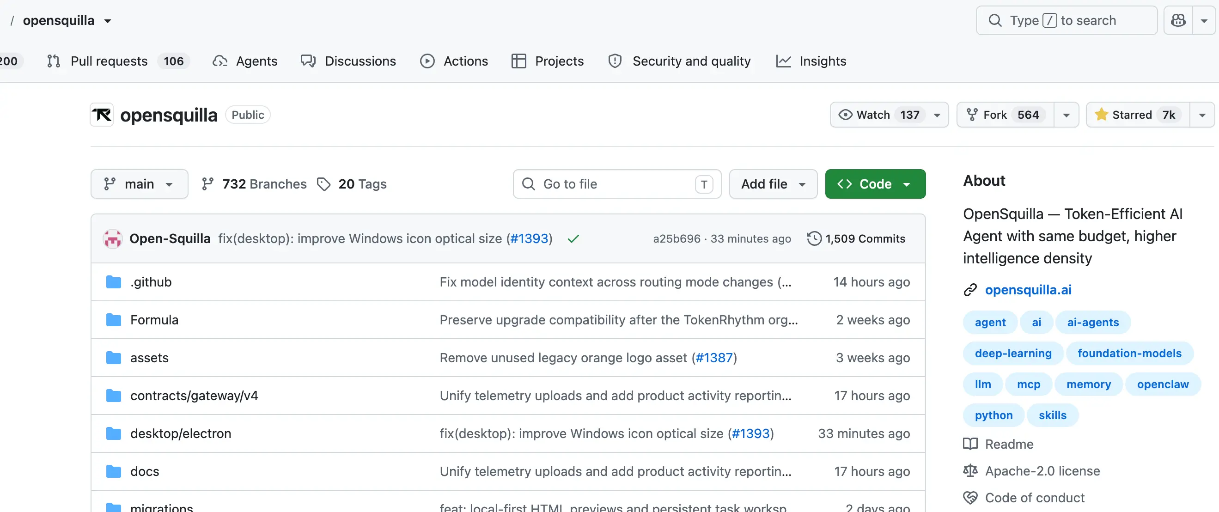The image size is (1219, 512).
Task: Open the Copilot chat icon
Action: 1178,20
